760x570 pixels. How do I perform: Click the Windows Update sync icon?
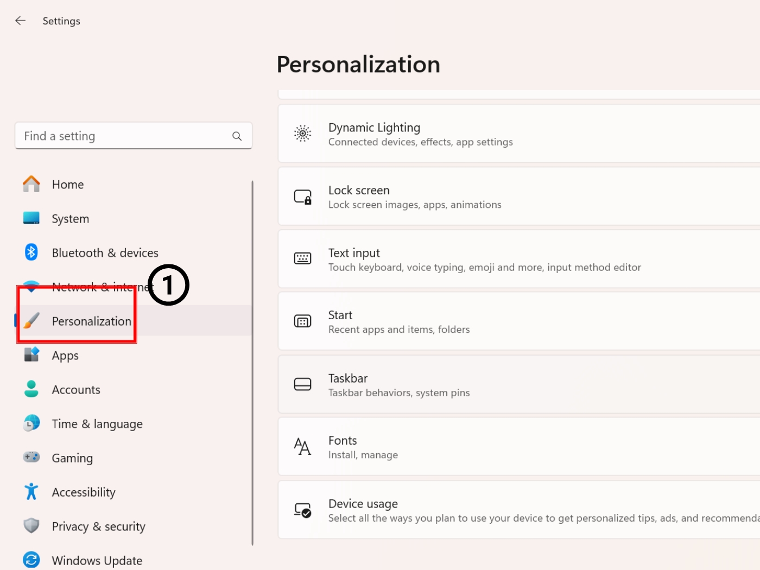(x=31, y=560)
